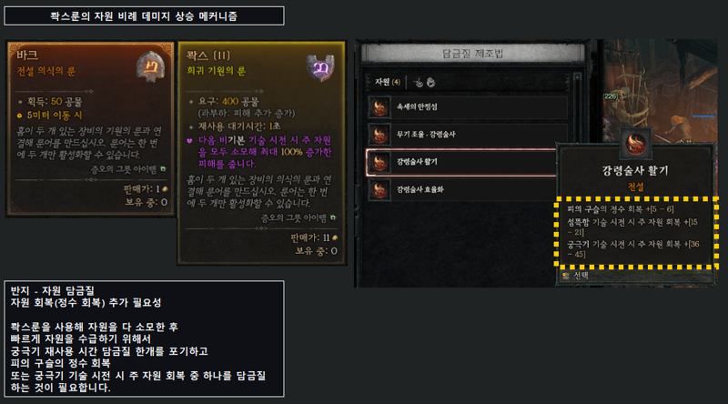Click the 콱스 판매가 gold coin icon
Image resolution: width=728 pixels, height=404 pixels.
[x=335, y=237]
